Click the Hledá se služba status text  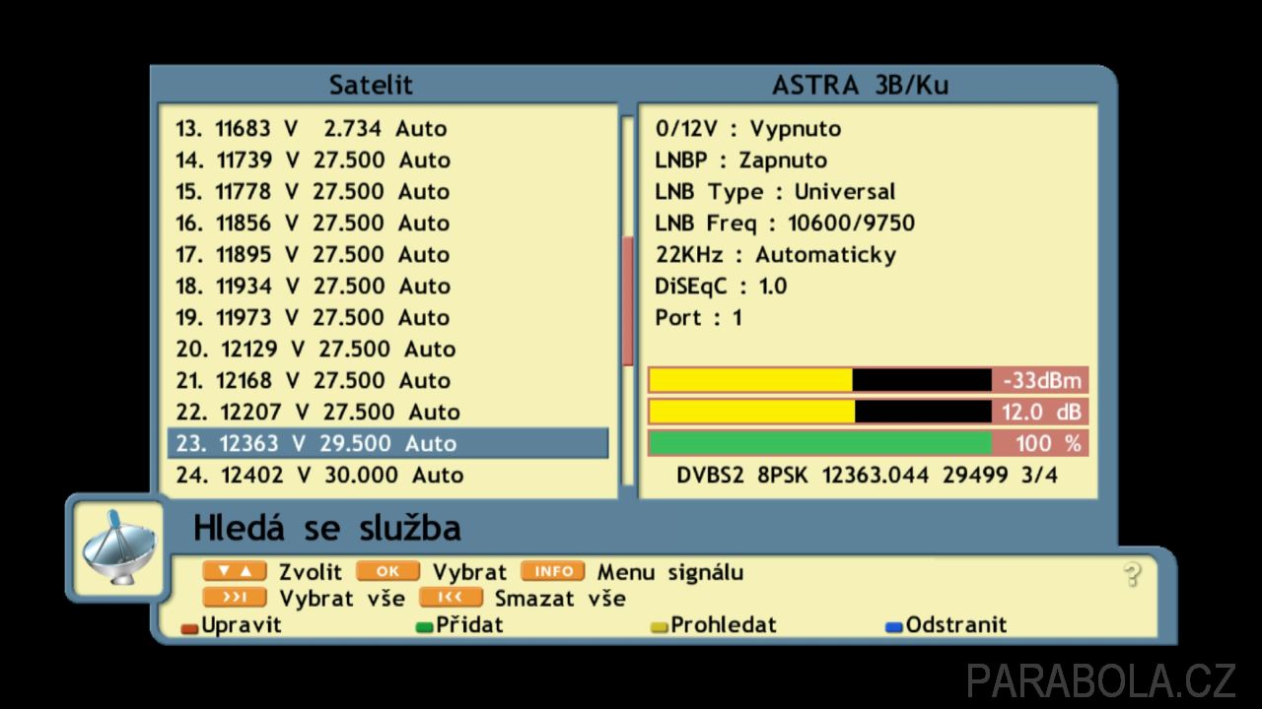[326, 528]
